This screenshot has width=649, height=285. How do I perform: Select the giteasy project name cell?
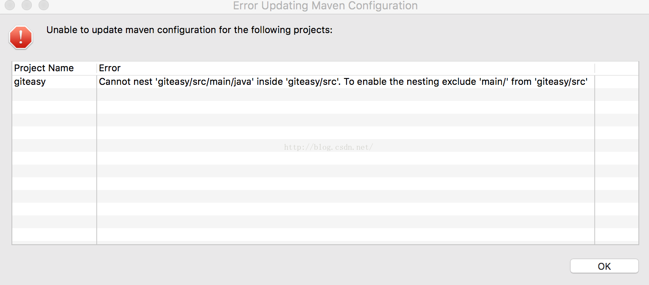point(54,82)
